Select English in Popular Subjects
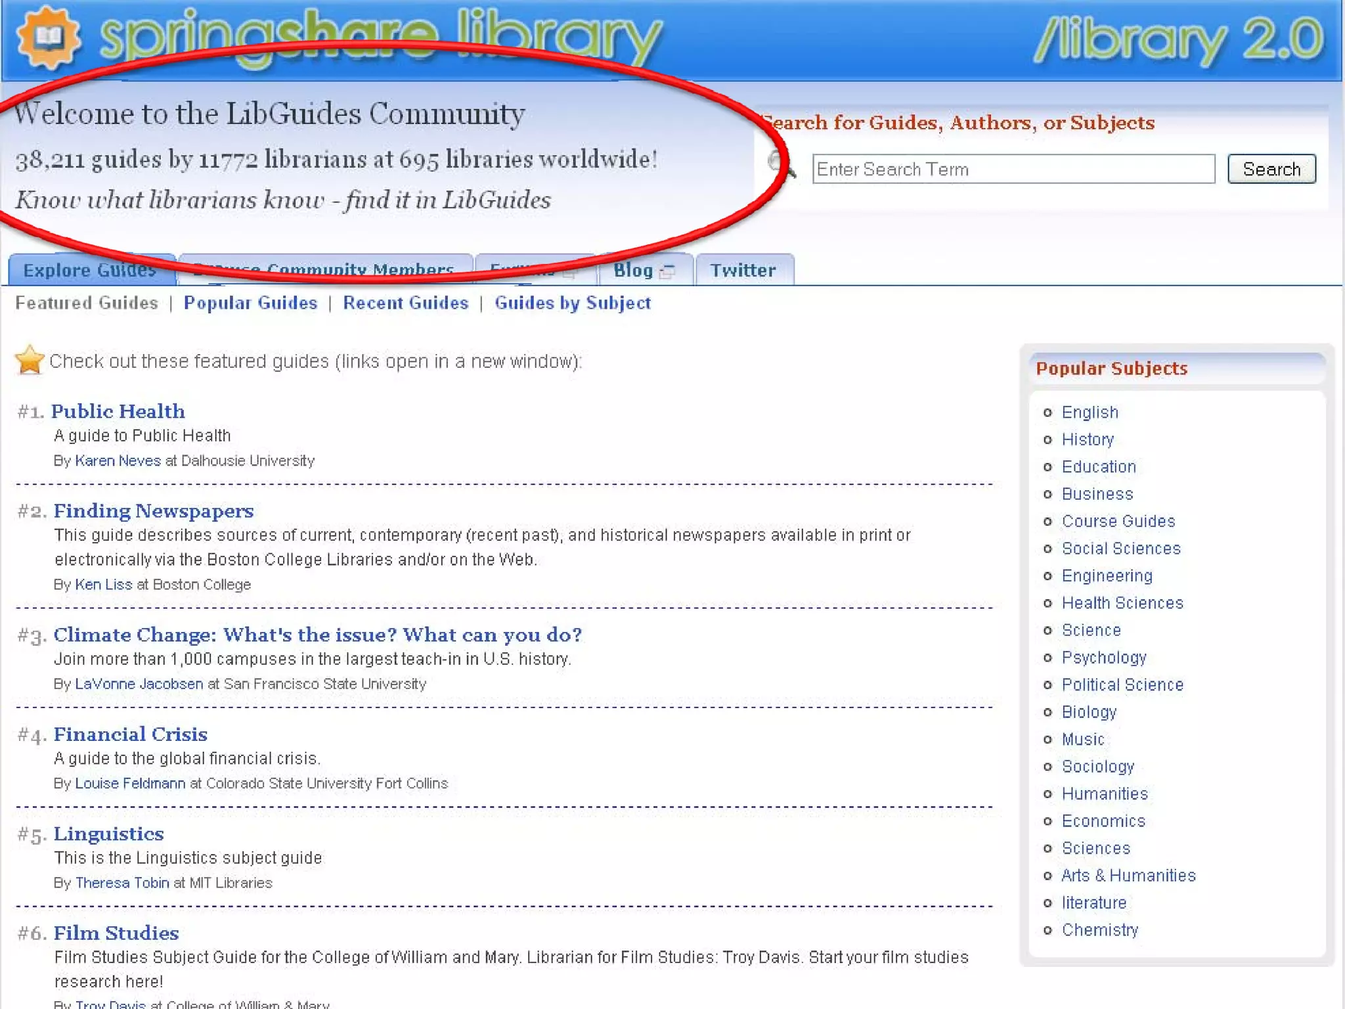 pos(1090,413)
